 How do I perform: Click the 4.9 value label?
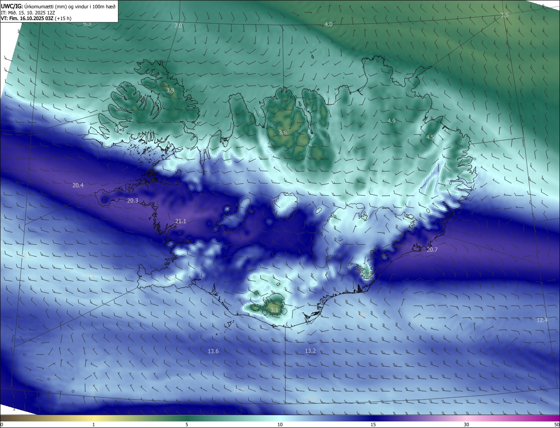pyautogui.click(x=392, y=121)
